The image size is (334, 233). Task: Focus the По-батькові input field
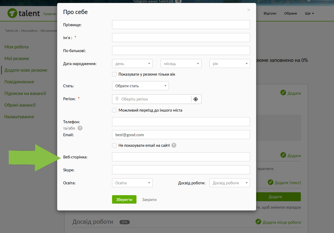(181, 51)
